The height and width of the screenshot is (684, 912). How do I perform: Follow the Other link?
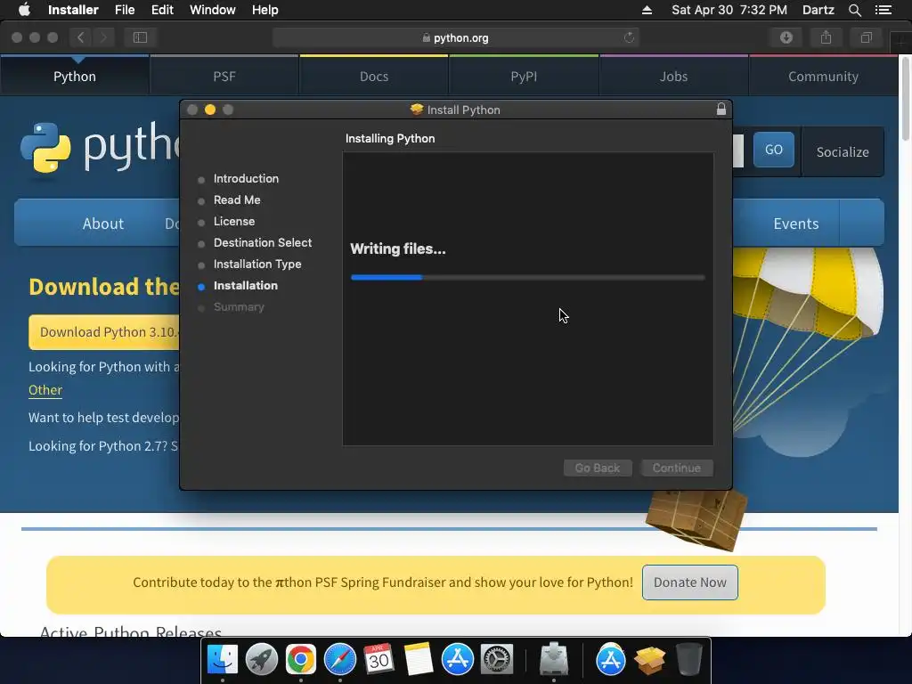click(x=45, y=390)
